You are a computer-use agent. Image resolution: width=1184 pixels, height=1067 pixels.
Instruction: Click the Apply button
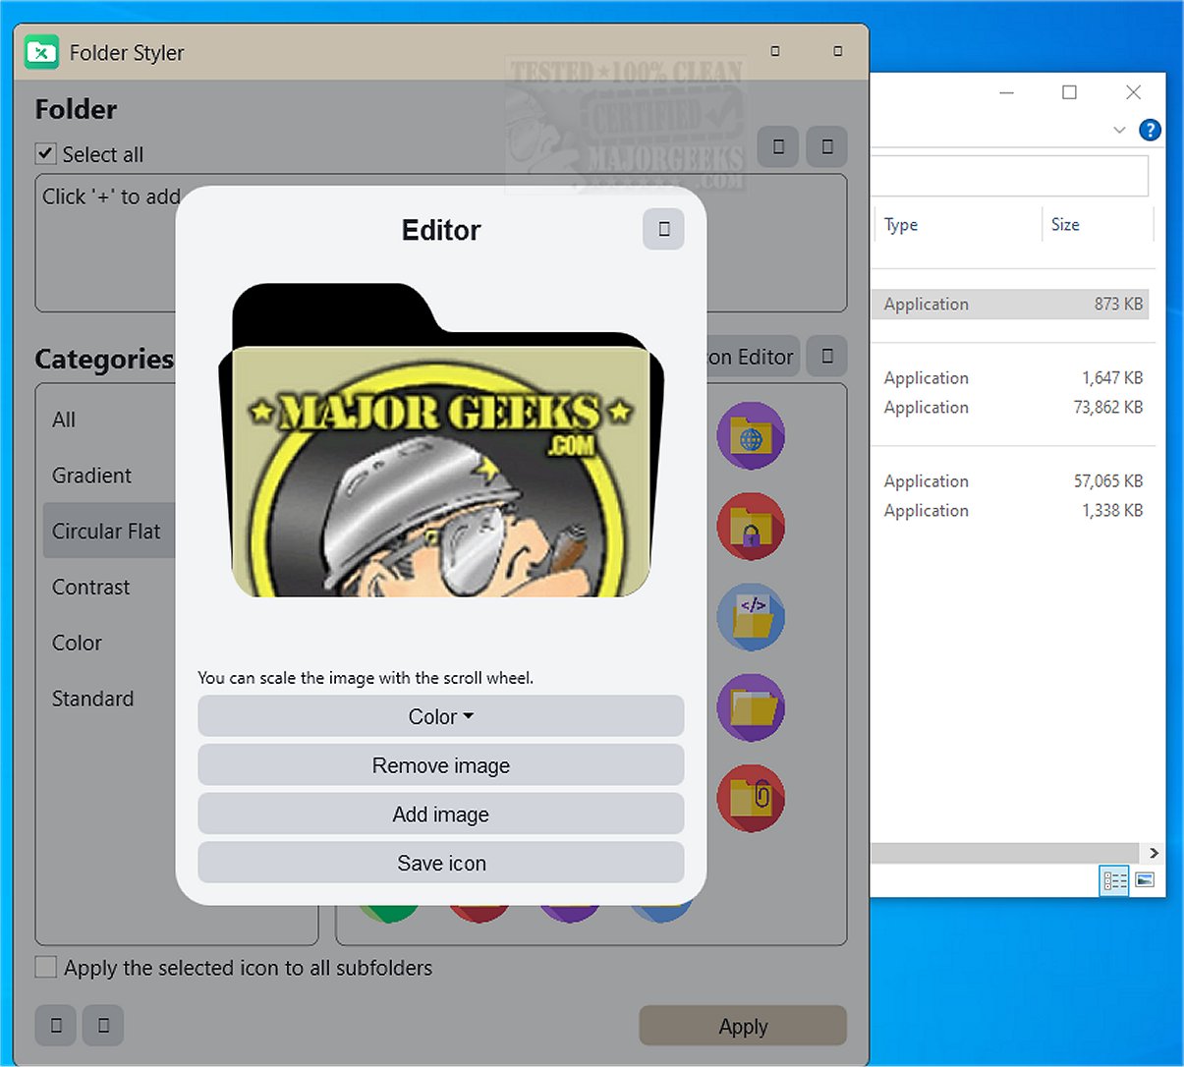pyautogui.click(x=743, y=1026)
